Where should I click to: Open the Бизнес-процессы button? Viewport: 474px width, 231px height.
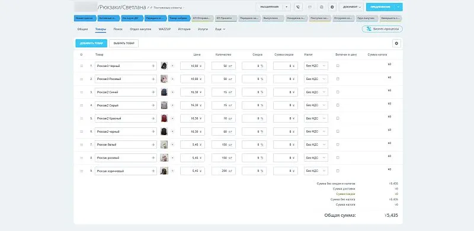pos(382,29)
